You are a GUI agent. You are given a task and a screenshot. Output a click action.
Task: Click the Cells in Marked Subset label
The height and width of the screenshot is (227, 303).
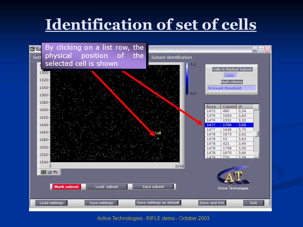(x=232, y=69)
